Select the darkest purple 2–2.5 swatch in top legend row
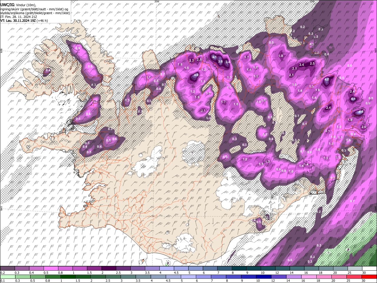Viewport: 377px width, 283px height. pos(108,269)
